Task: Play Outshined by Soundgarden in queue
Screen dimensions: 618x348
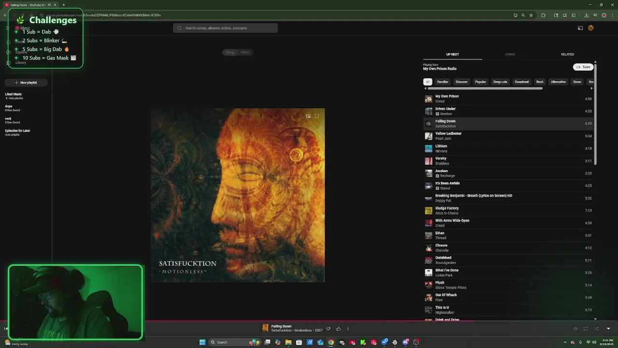Action: [x=508, y=260]
